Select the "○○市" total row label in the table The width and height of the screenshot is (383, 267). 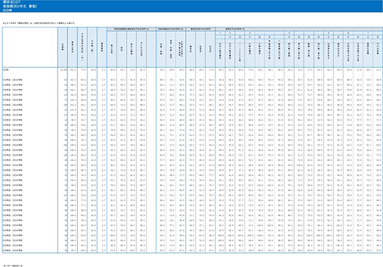pos(5,70)
